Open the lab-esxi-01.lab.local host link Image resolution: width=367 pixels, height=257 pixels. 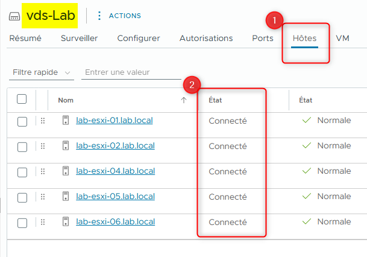114,121
